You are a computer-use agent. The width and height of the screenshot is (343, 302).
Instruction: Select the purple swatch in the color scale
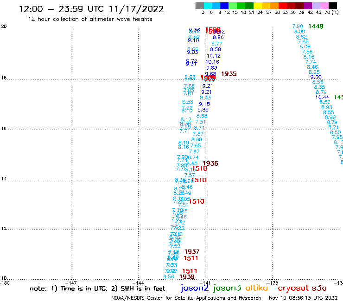click(x=307, y=6)
